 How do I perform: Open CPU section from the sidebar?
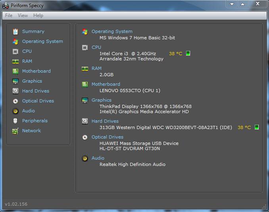tap(27, 51)
